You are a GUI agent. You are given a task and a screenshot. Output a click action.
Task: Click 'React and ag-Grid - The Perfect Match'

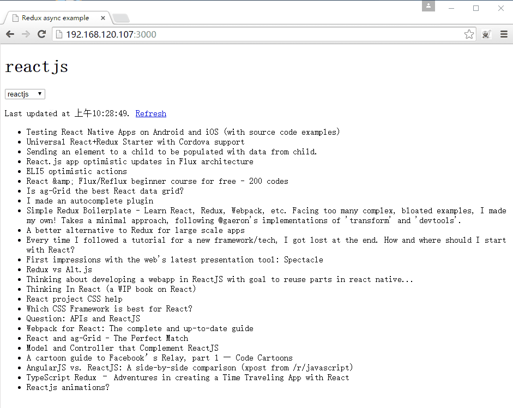click(x=107, y=338)
